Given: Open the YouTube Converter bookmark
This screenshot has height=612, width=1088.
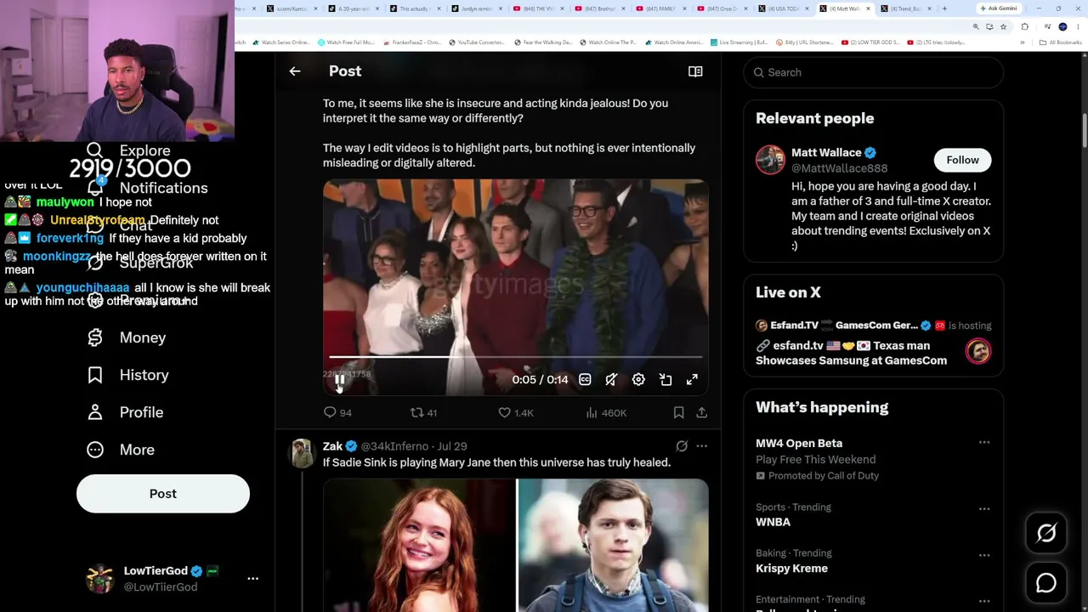Looking at the screenshot, I should click(x=476, y=42).
